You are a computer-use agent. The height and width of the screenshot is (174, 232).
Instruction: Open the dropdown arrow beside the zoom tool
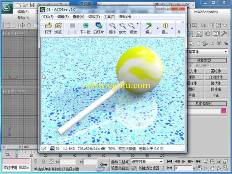pos(138,24)
